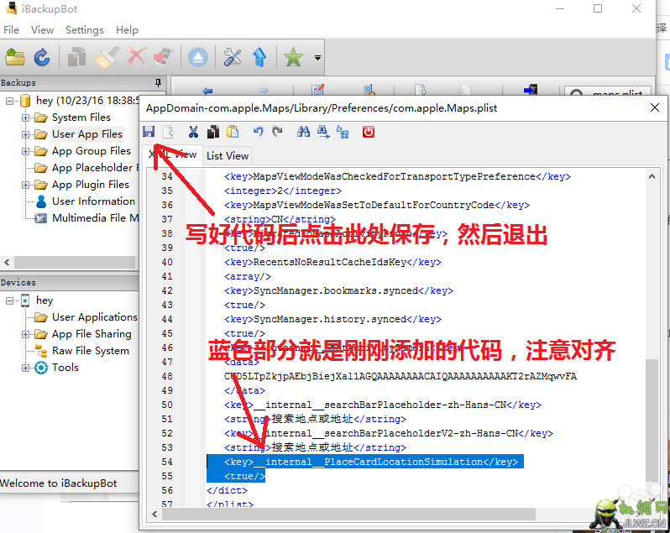The height and width of the screenshot is (533, 670).
Task: Save the plist with the floppy disk icon
Action: tap(149, 132)
